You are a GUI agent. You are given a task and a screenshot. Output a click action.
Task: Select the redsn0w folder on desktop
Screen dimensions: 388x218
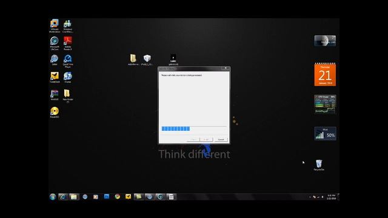point(133,60)
